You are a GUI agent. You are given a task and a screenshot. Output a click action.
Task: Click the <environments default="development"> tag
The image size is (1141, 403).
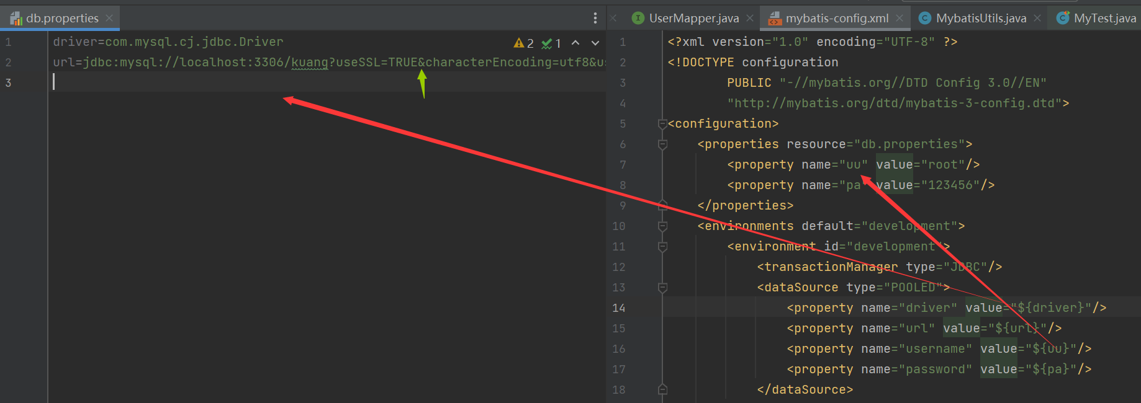pyautogui.click(x=831, y=226)
